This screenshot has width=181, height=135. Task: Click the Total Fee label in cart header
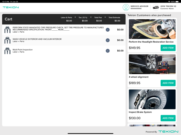point(98,18)
